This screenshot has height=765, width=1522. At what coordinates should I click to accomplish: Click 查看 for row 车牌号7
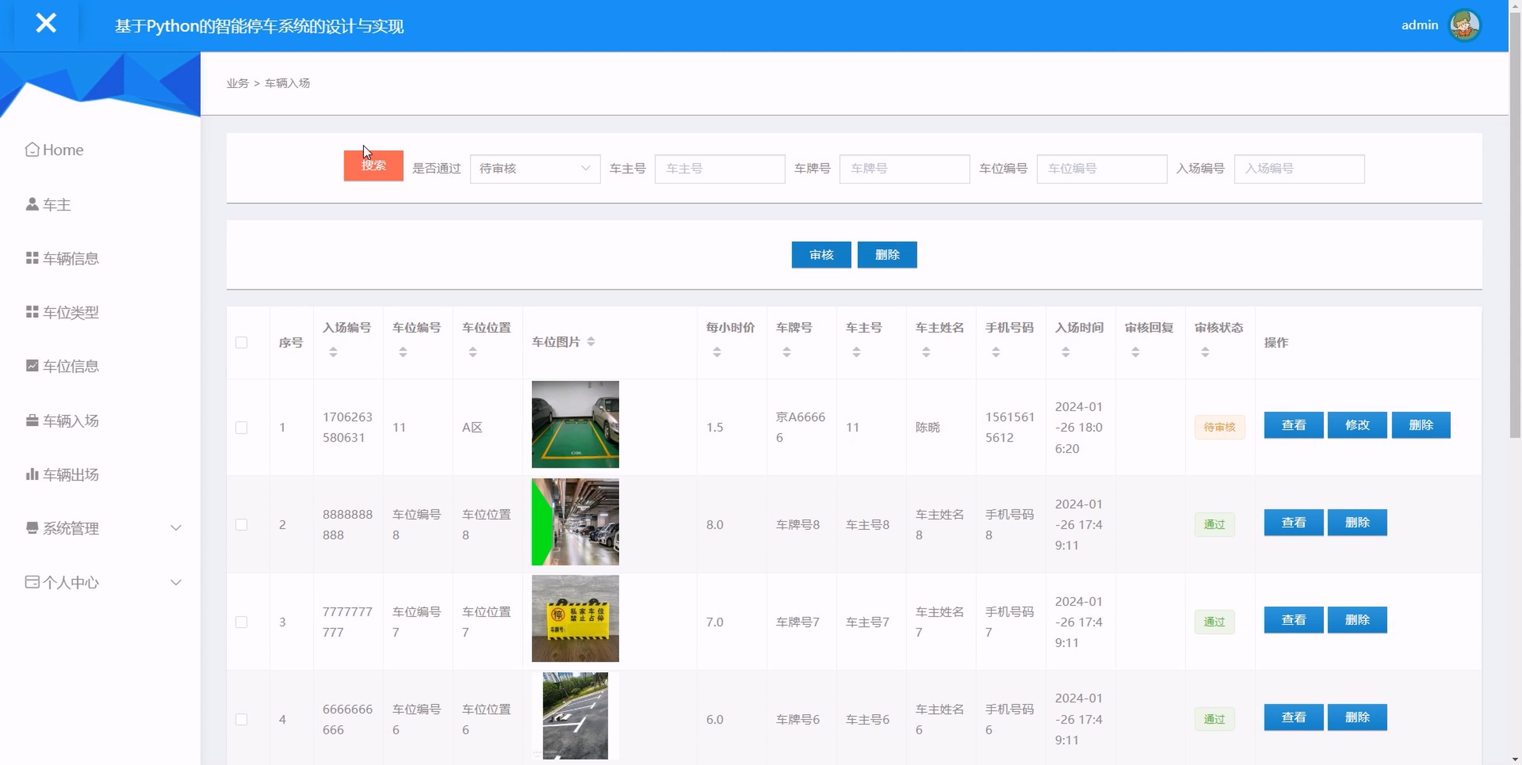(x=1293, y=620)
